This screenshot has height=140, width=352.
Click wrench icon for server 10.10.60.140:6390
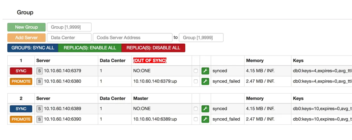coord(205,119)
